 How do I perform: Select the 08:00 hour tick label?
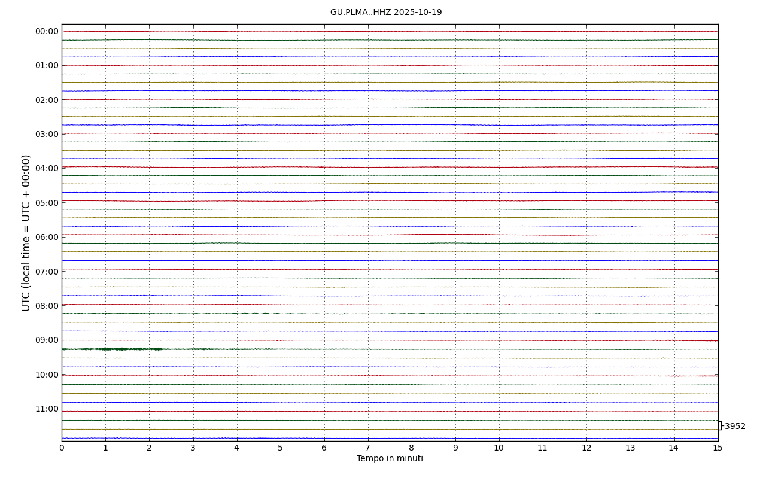tap(47, 306)
